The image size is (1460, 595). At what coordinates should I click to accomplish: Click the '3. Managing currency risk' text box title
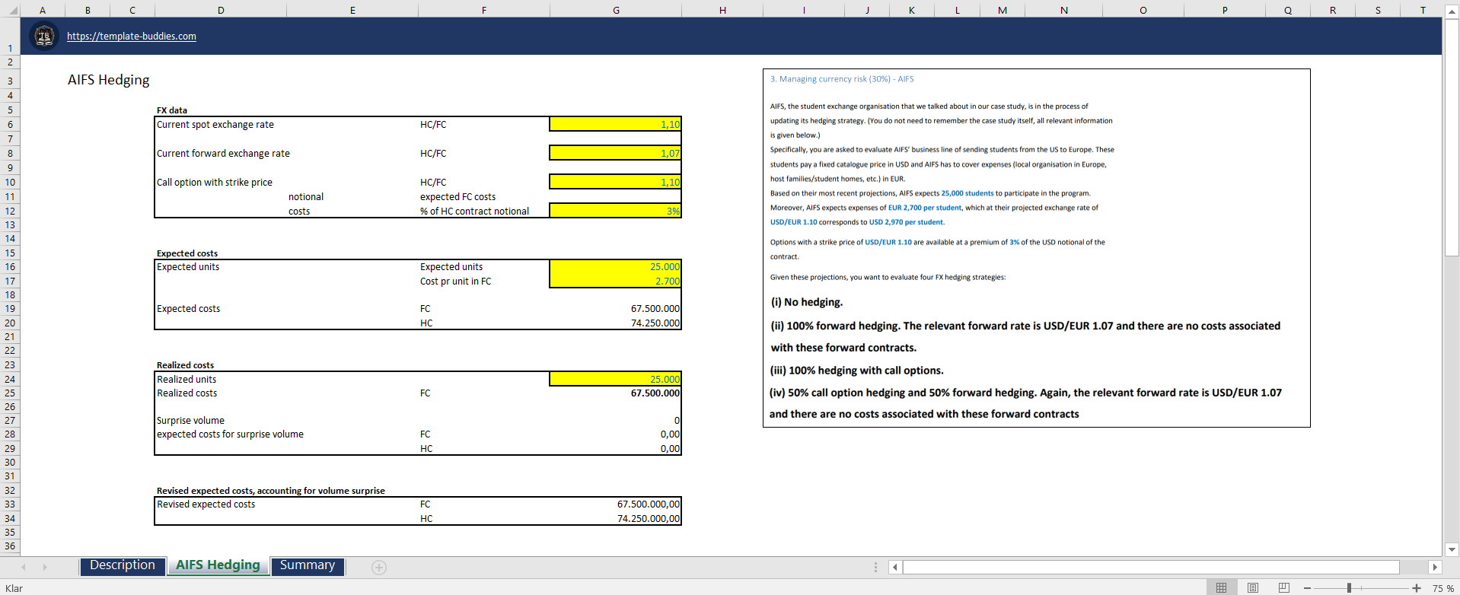842,79
